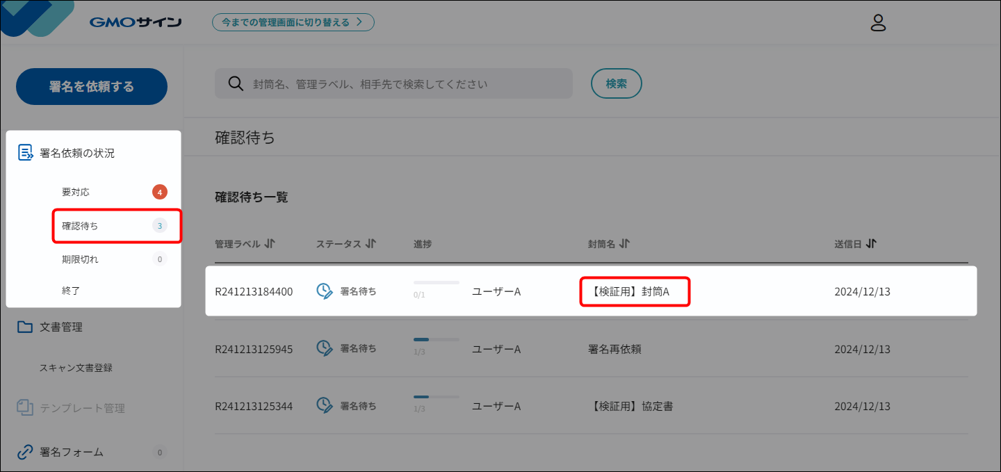1001x472 pixels.
Task: Open 要対応 list in sidebar
Action: (x=76, y=192)
